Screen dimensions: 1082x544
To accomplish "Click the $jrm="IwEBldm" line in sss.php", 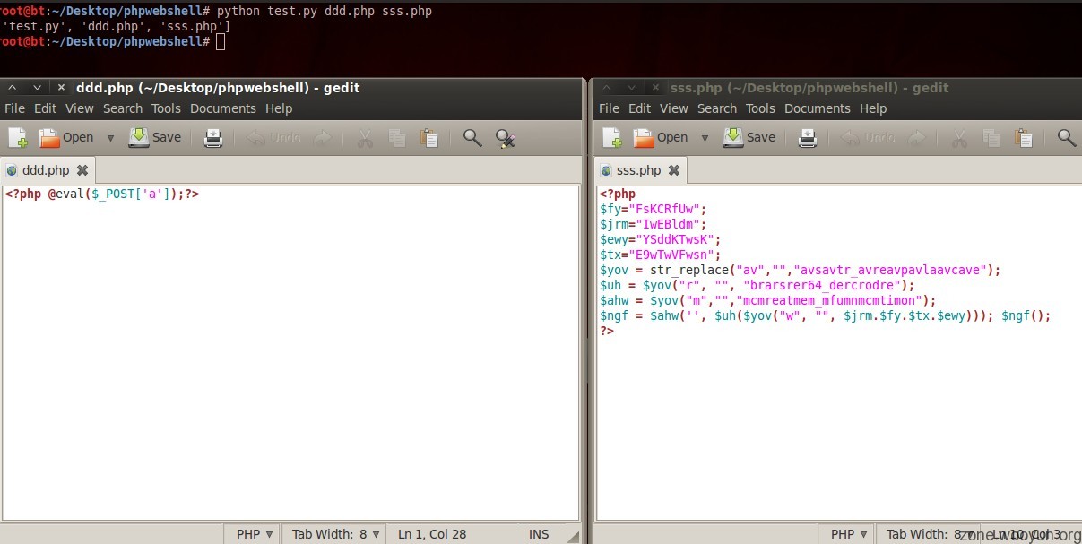I will coord(654,224).
